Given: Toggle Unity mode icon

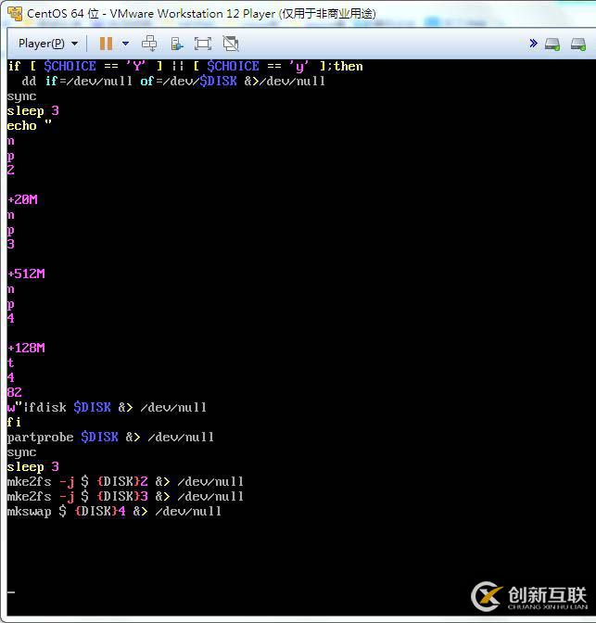Looking at the screenshot, I should pos(231,44).
